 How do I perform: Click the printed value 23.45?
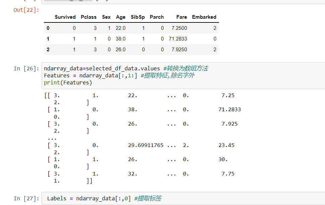coord(226,145)
